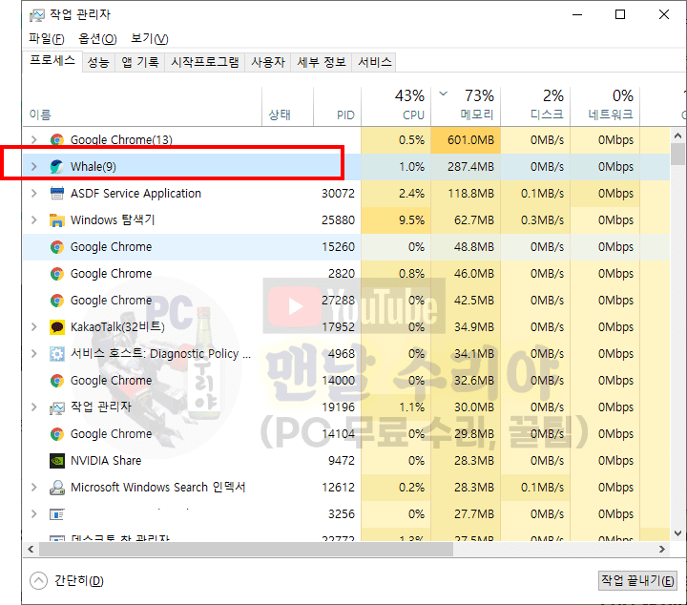Click PID 30072 cell
This screenshot has width=687, height=605.
pyautogui.click(x=338, y=193)
